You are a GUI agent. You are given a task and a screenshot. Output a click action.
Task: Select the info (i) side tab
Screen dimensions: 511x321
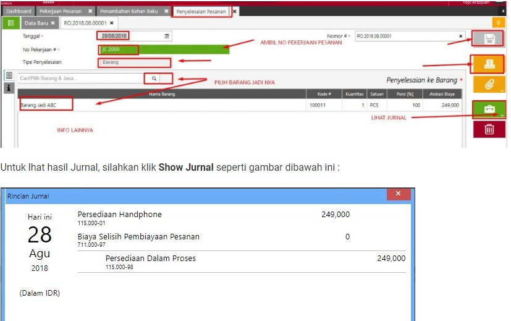[9, 88]
